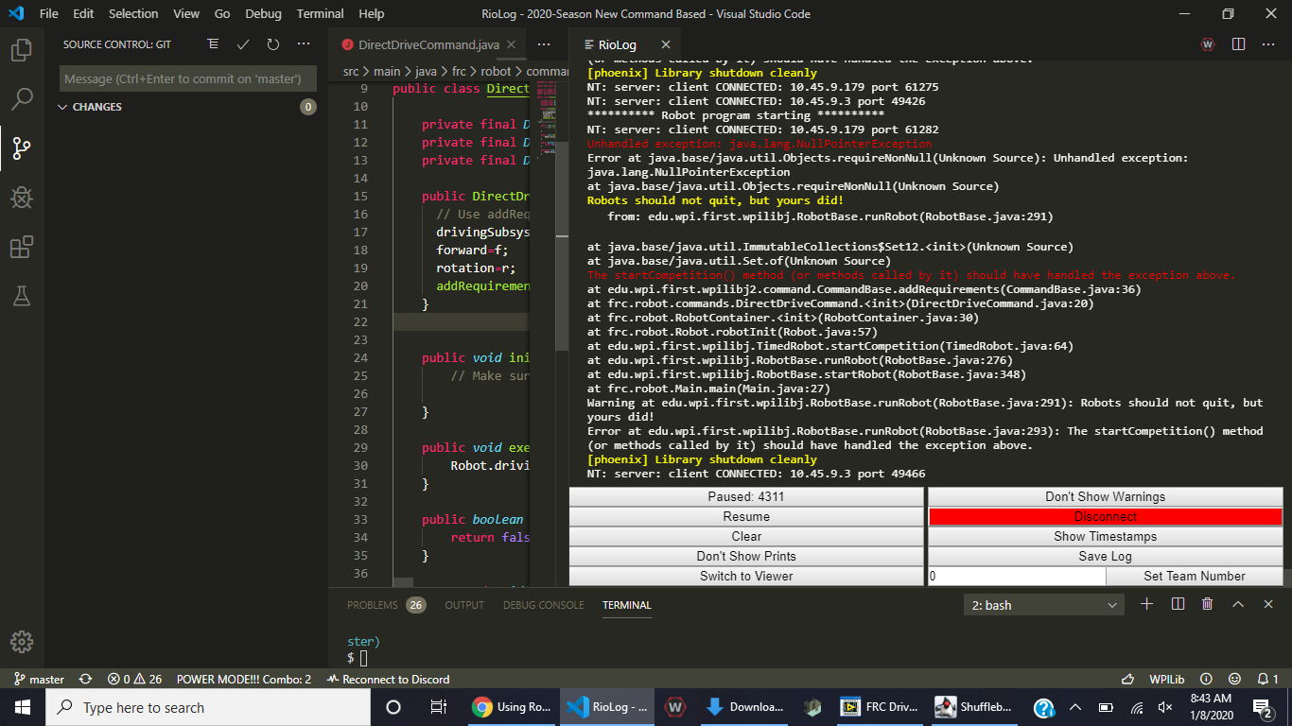Click errors and warnings count in status bar

pyautogui.click(x=135, y=679)
